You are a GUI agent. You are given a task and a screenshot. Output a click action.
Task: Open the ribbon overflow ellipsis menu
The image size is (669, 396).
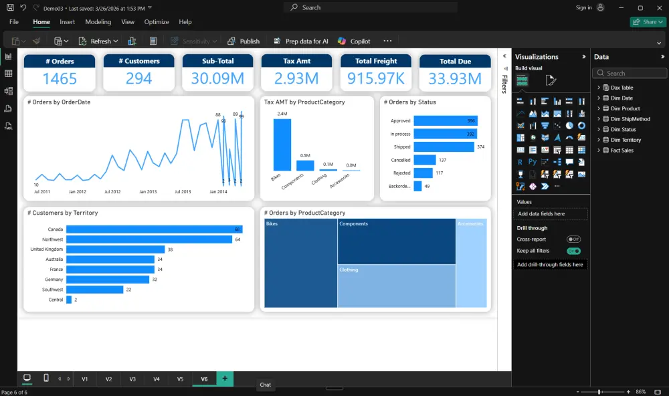pyautogui.click(x=387, y=41)
